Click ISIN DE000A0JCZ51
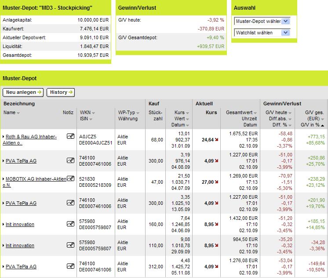328x278 pixels. [95, 143]
